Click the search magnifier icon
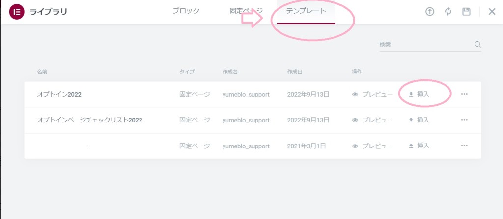503x219 pixels. (x=477, y=44)
